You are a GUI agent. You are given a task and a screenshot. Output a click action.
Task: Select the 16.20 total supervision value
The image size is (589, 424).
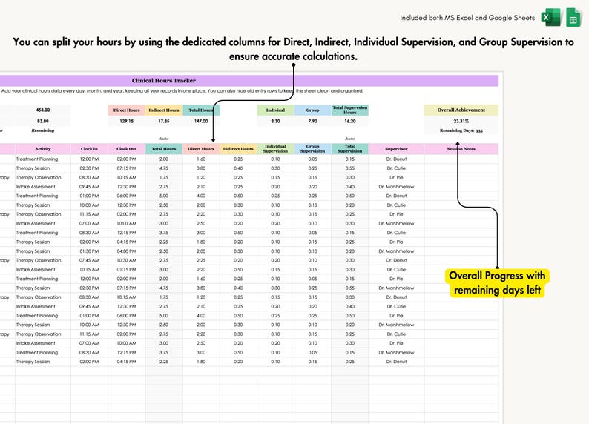point(349,121)
